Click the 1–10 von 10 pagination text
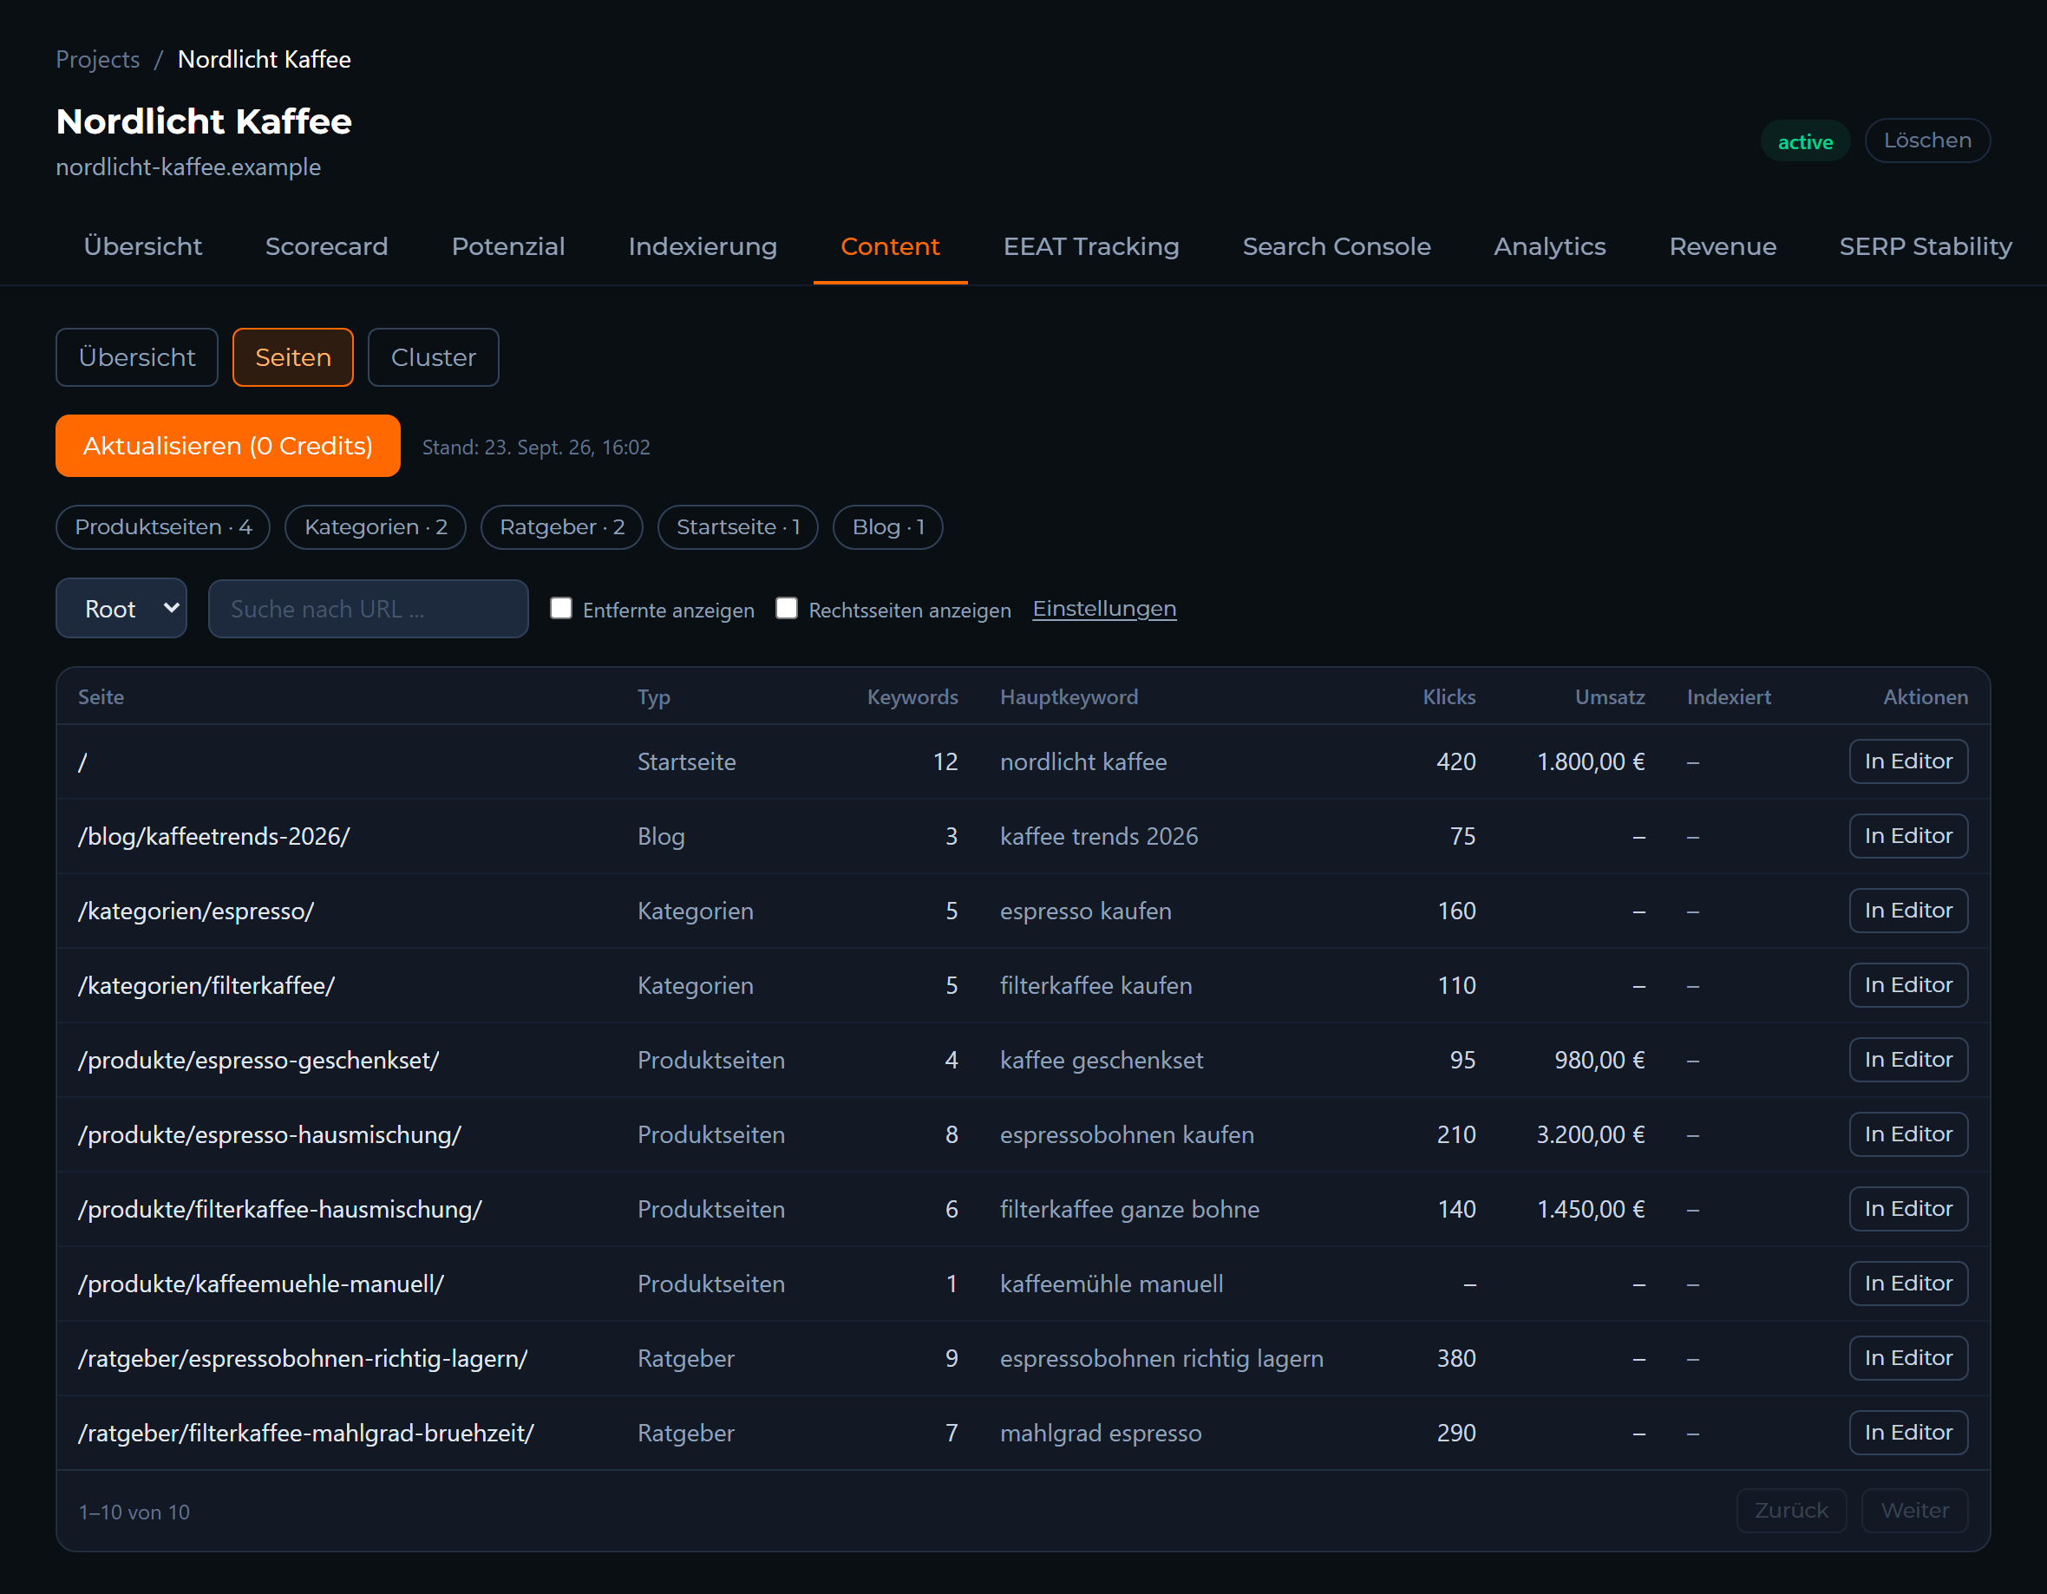 pos(134,1512)
